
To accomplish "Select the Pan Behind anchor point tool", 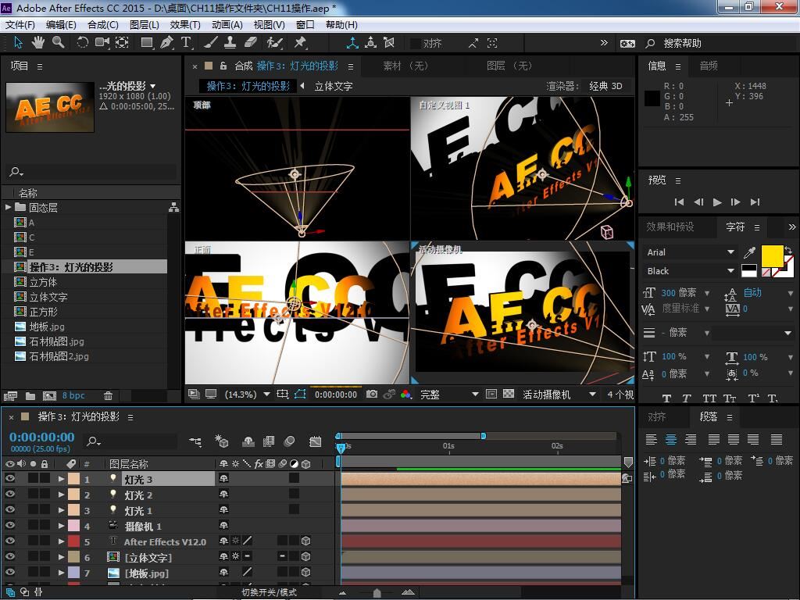I will [x=122, y=43].
